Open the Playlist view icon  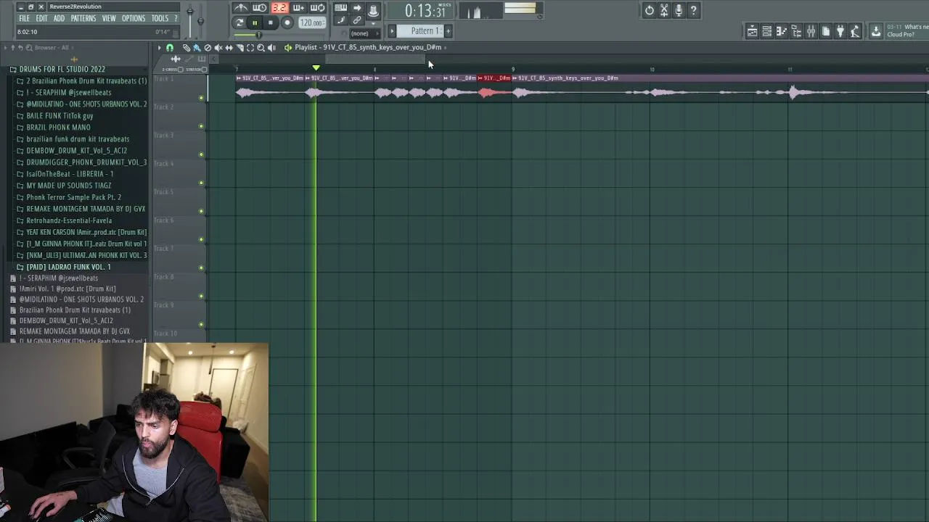[753, 31]
